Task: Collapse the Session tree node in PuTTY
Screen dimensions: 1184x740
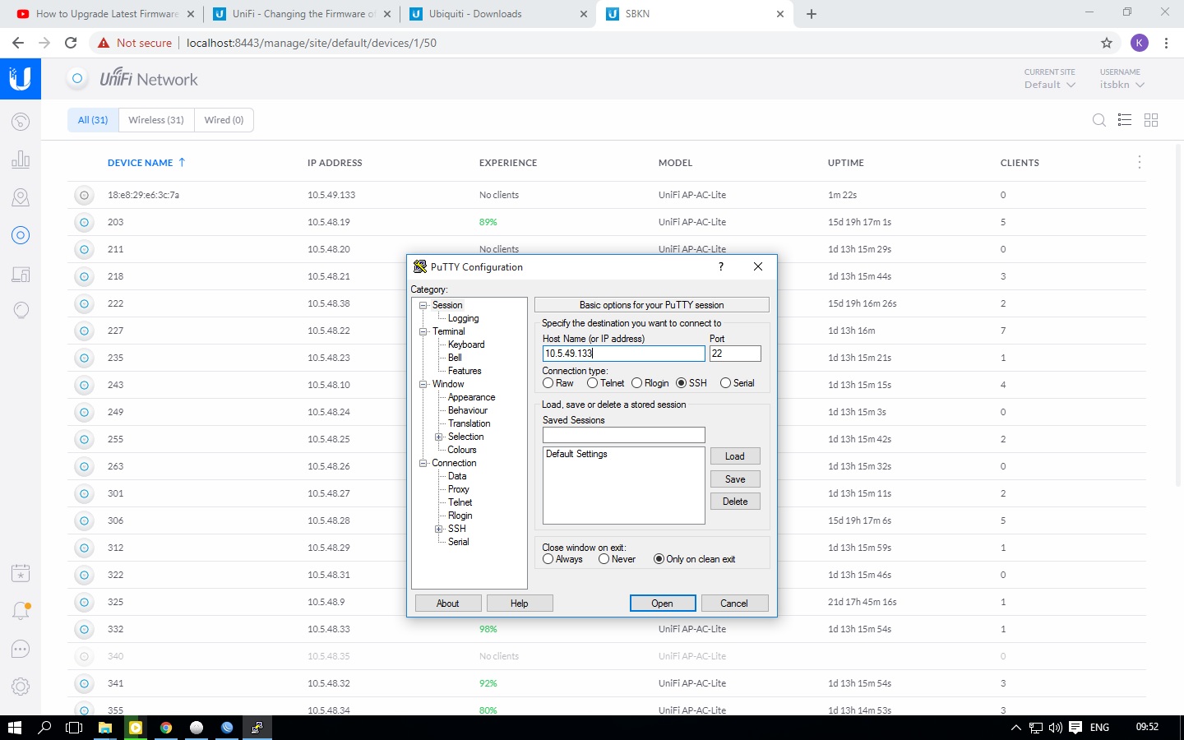Action: click(423, 305)
